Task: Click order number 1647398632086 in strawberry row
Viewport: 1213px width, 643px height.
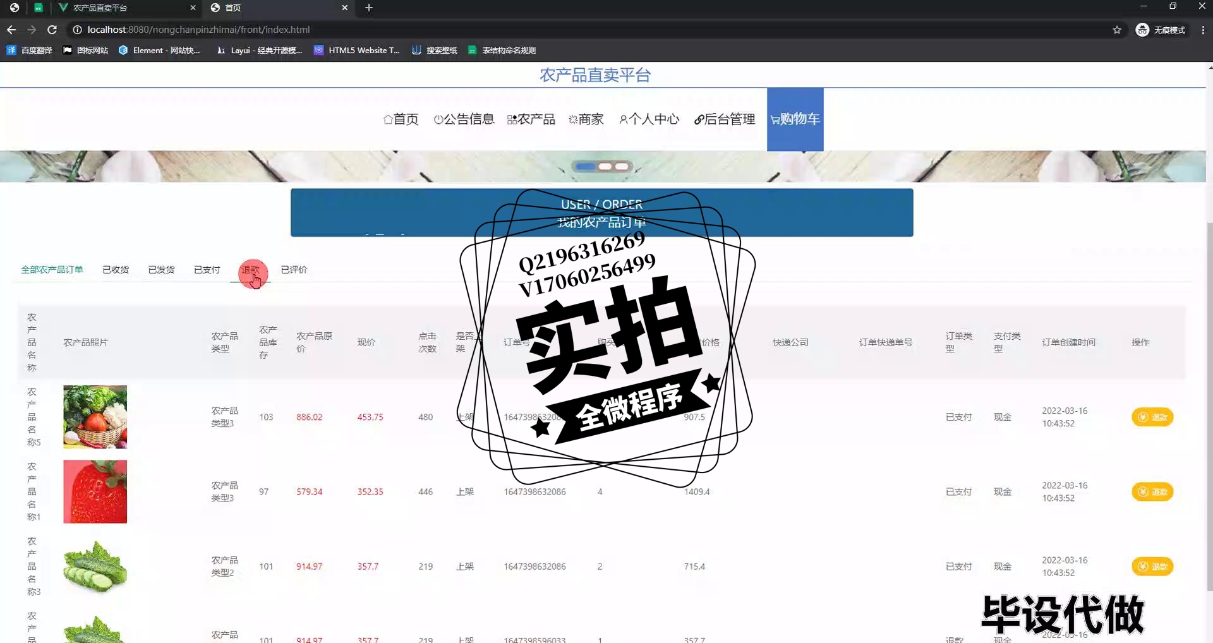Action: tap(534, 491)
